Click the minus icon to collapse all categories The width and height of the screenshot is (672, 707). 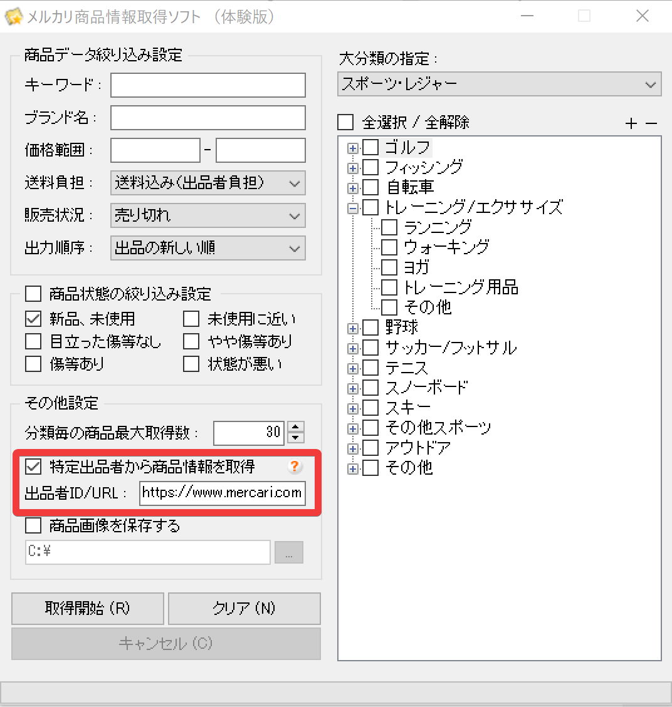coord(651,124)
